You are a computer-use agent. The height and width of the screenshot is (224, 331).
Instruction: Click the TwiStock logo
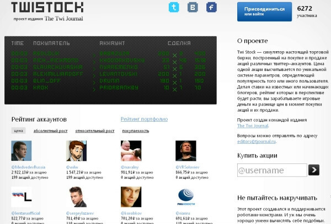point(47,8)
